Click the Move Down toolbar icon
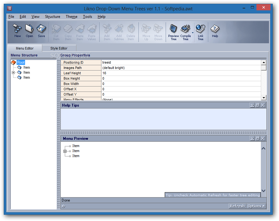This screenshot has width=279, height=221. [x=158, y=32]
